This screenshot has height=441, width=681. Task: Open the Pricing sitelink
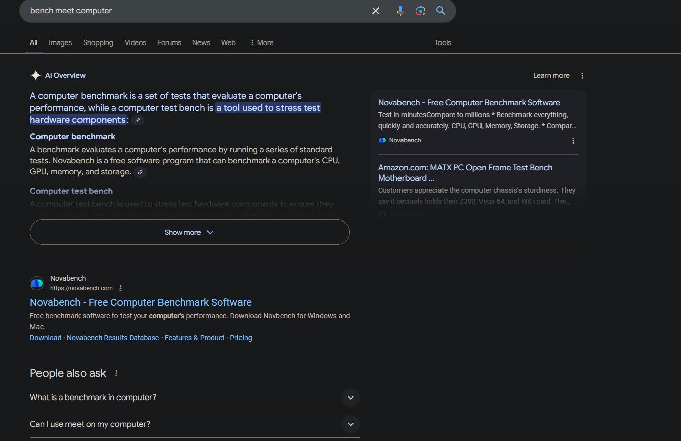coord(241,338)
